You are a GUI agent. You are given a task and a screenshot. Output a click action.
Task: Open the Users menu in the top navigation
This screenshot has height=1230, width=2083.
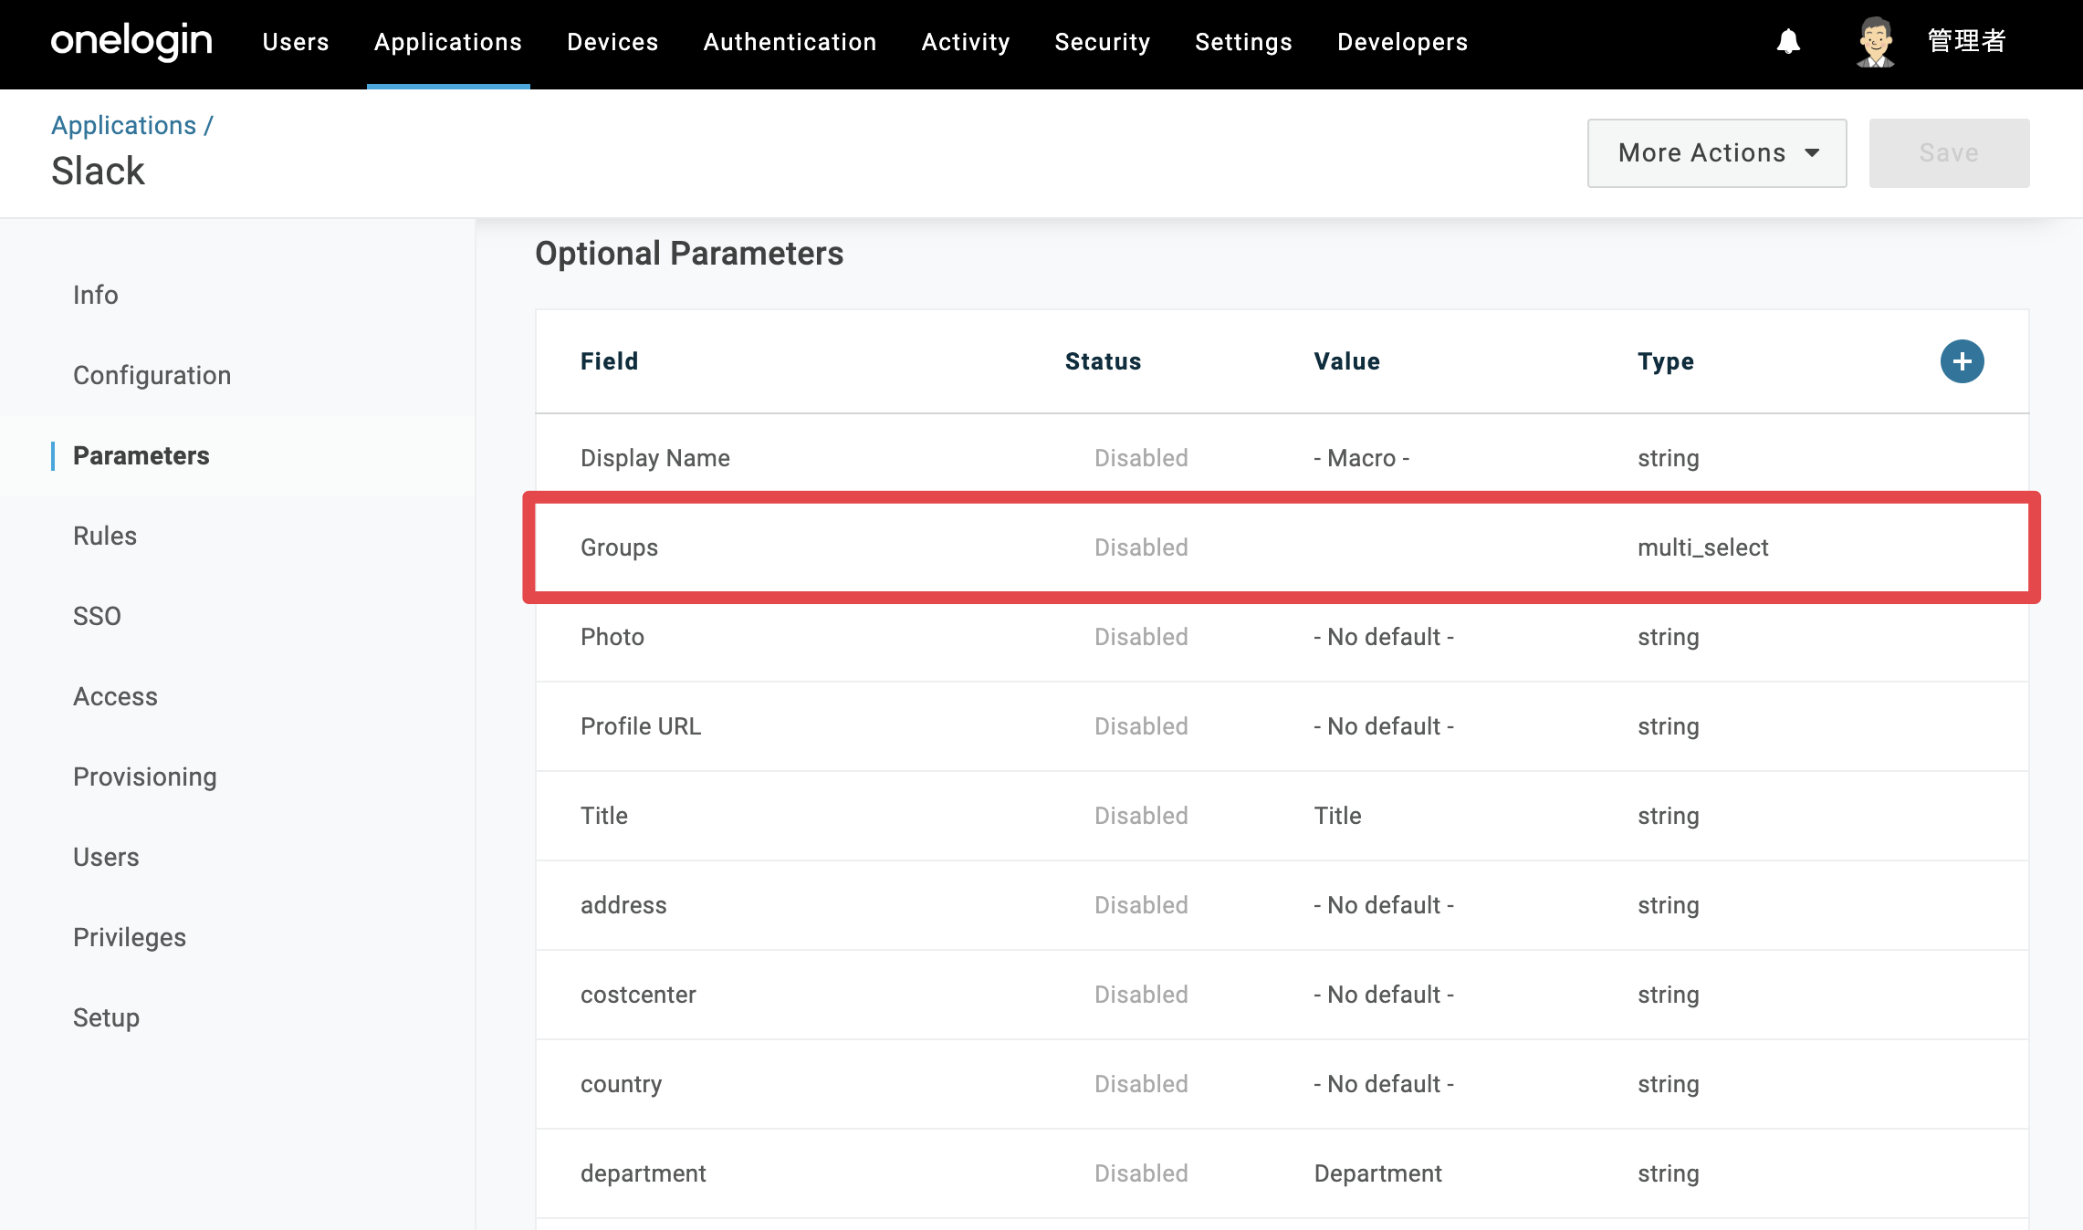296,42
